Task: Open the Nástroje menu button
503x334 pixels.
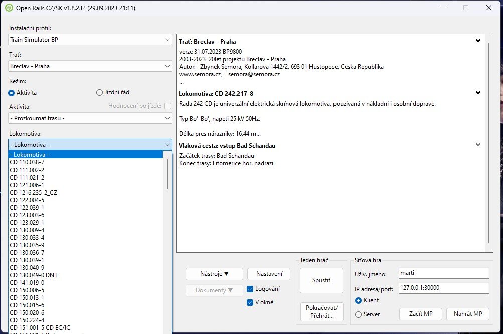Action: point(214,274)
